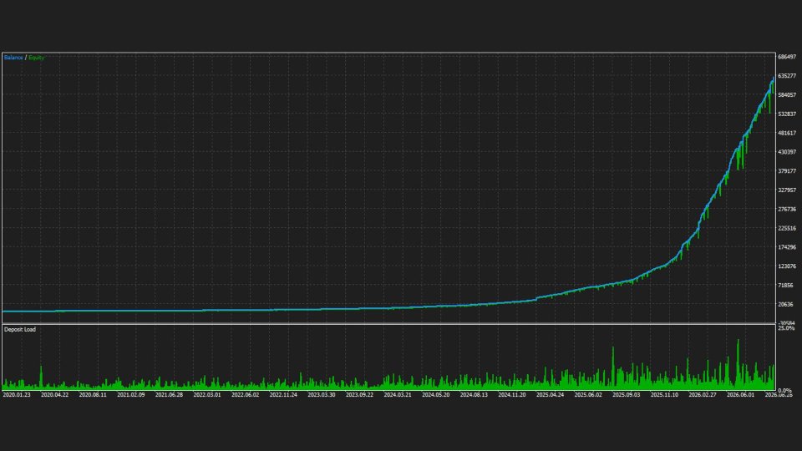Select the 481617 axis value

click(787, 133)
